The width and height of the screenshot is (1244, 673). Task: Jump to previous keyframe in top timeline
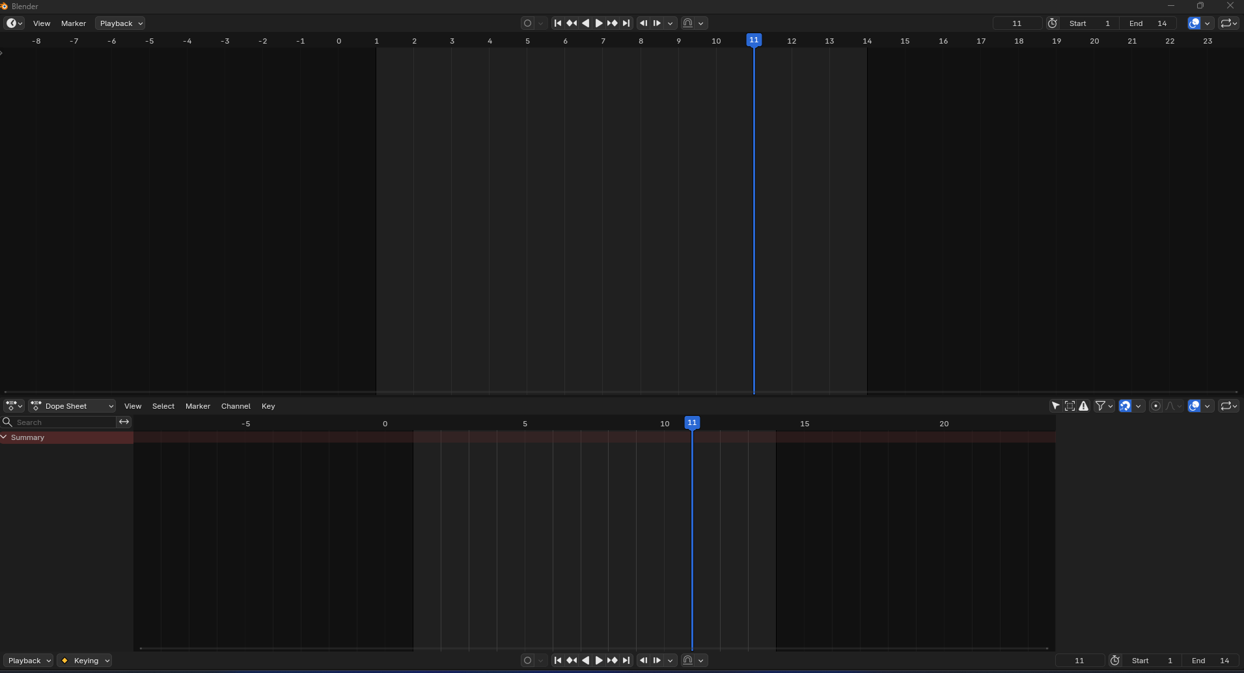(572, 23)
